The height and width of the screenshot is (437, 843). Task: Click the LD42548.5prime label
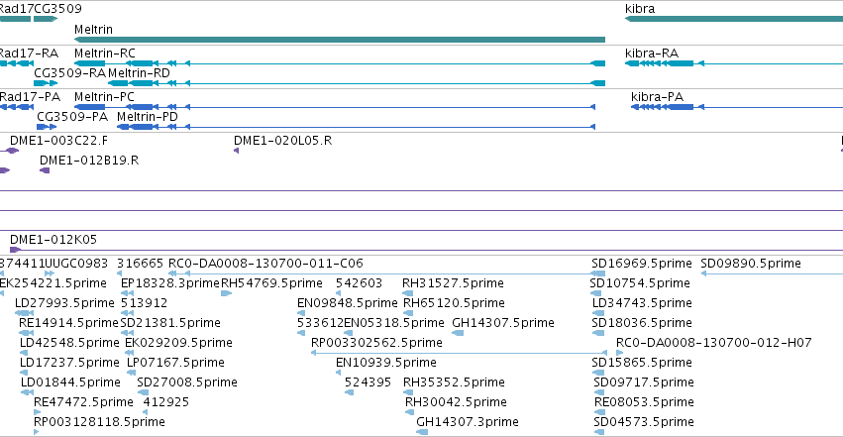(x=69, y=343)
